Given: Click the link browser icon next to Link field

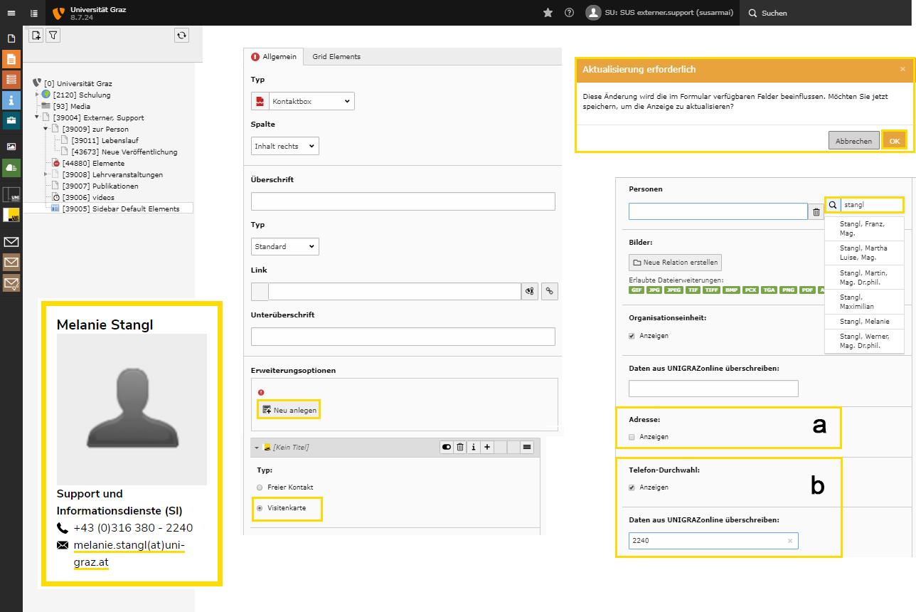Looking at the screenshot, I should click(x=550, y=291).
